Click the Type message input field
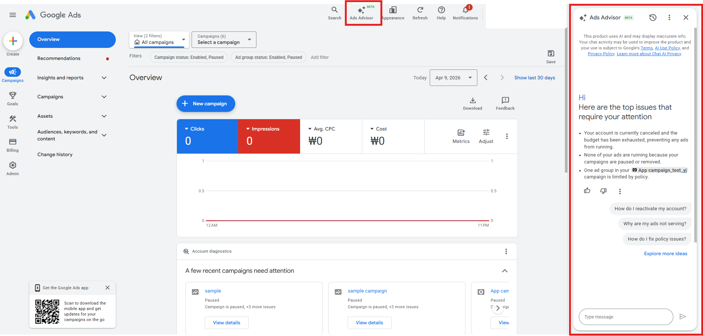703x336 pixels. coord(625,317)
